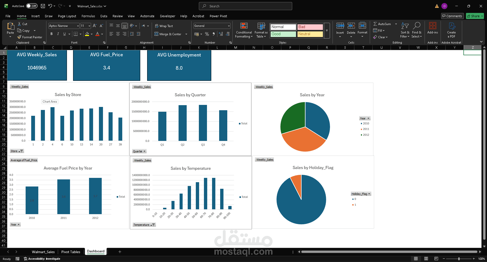Open the Formulas tab
The image size is (487, 262).
tap(88, 16)
